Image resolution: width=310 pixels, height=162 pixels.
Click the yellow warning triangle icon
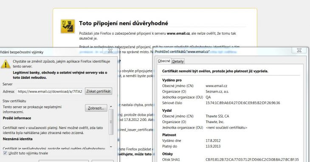pos(6,64)
